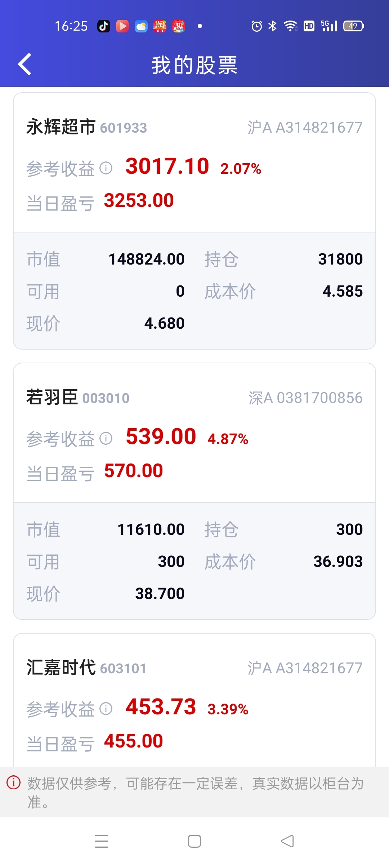The image size is (389, 865).
Task: Tap the warning icon in disclaimer banner
Action: click(14, 782)
